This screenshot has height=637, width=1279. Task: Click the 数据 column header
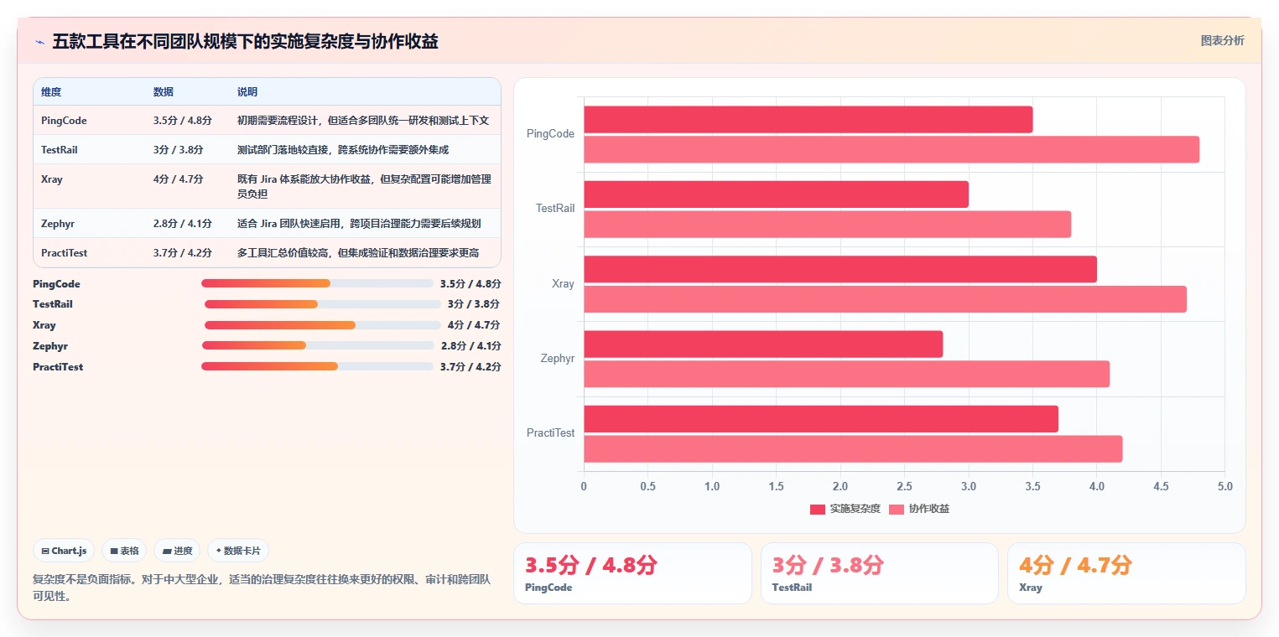coord(164,92)
